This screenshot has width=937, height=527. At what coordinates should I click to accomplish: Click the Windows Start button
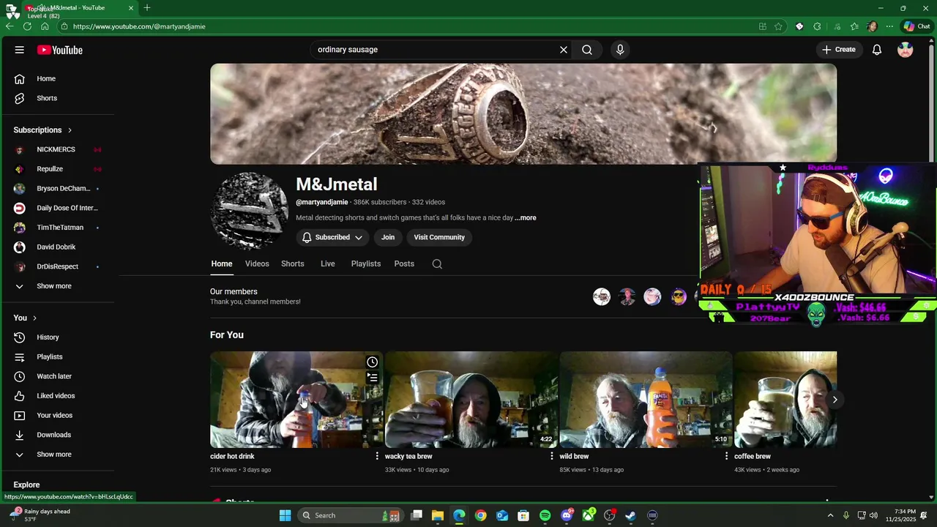(x=285, y=515)
